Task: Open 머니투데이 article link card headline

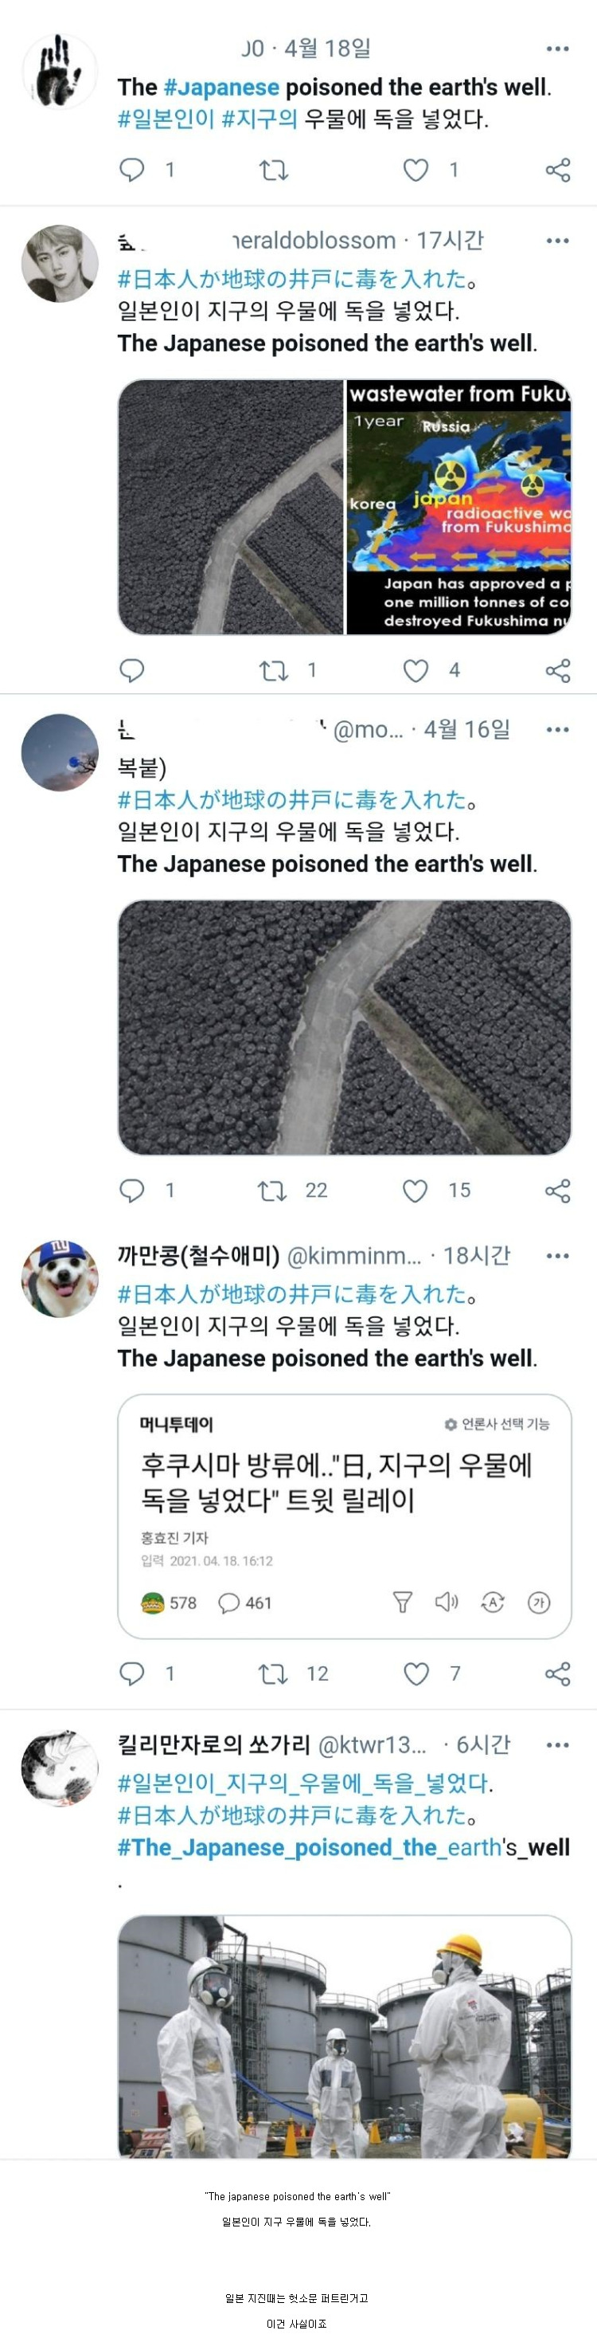Action: point(336,1481)
